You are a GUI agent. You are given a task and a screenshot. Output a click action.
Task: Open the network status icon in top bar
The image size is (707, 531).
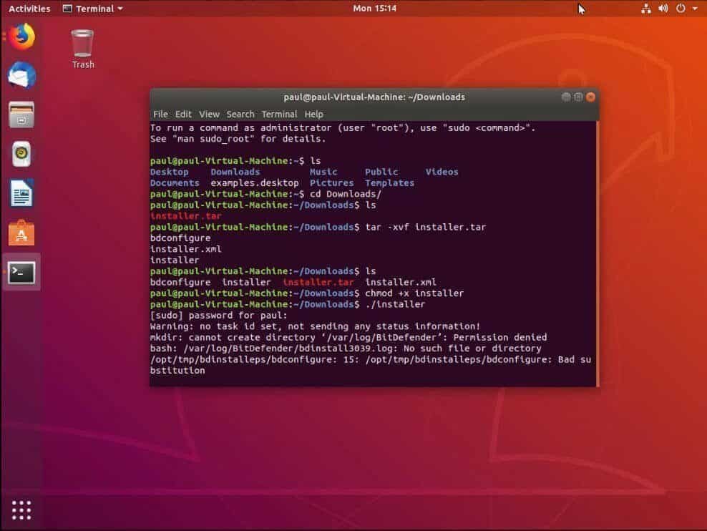point(645,9)
